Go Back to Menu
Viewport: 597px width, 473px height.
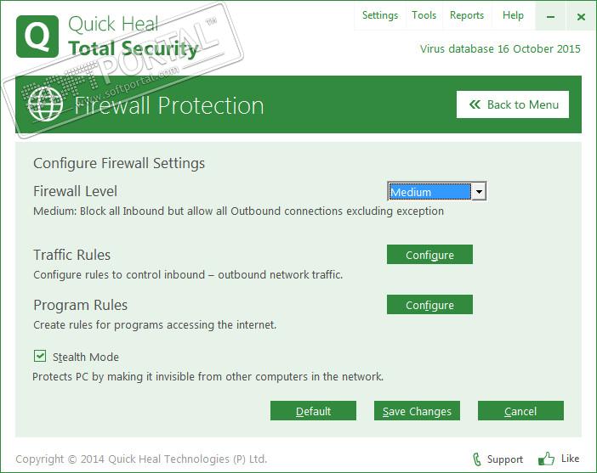point(513,104)
